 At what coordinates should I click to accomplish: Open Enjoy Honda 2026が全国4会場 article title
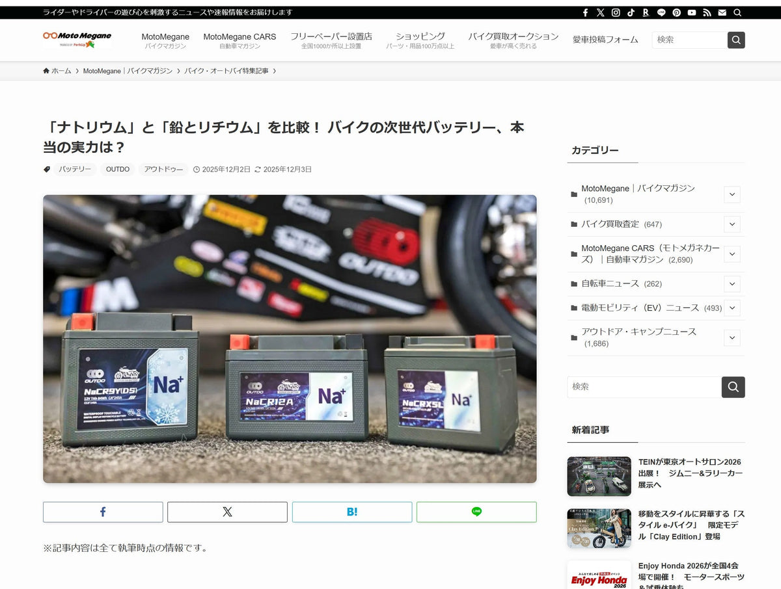click(690, 575)
